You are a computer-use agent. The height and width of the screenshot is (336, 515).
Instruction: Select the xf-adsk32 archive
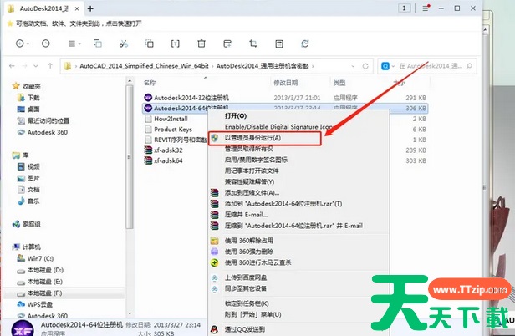(168, 150)
